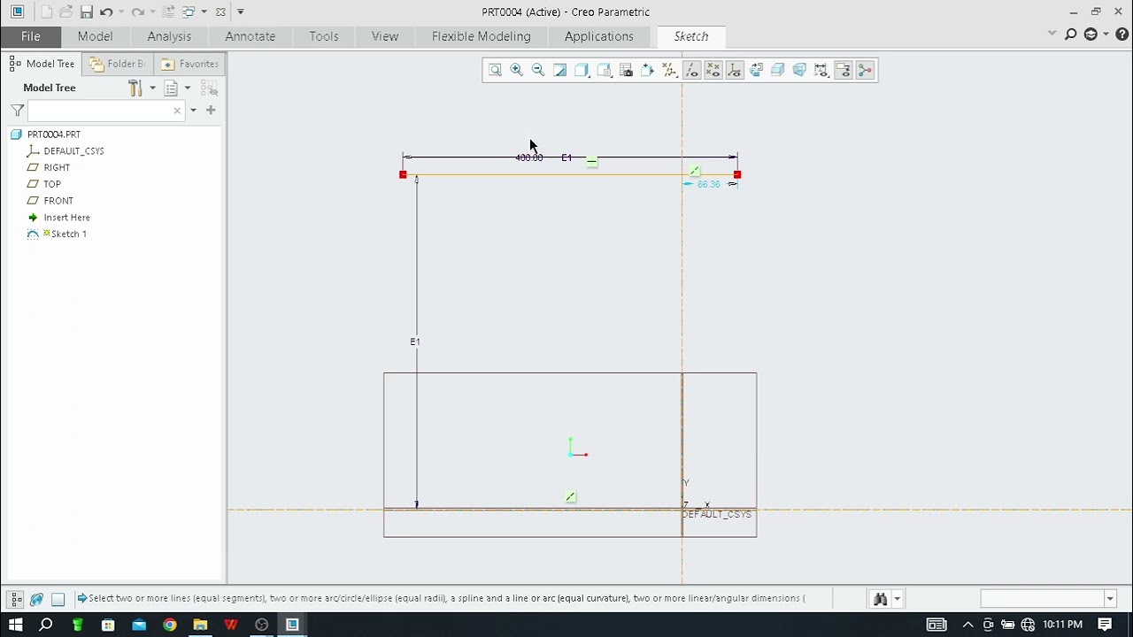Image resolution: width=1133 pixels, height=637 pixels.
Task: Switch to the Model ribbon tab
Action: [x=95, y=36]
